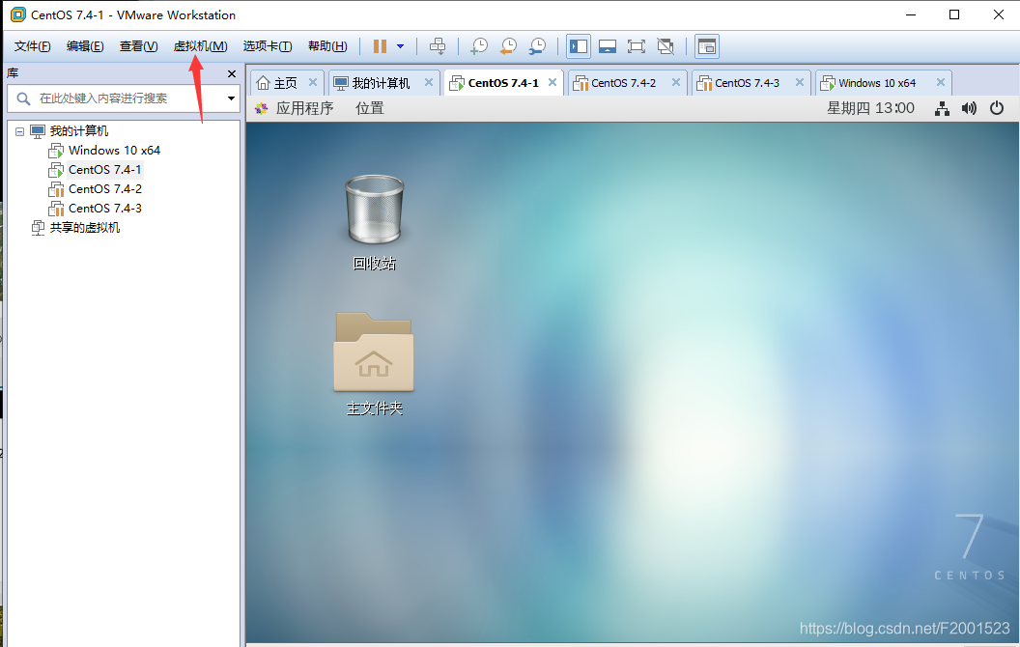Toggle the thumbnail bar icon
The width and height of the screenshot is (1020, 647).
coord(608,46)
